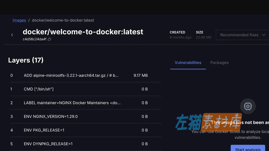The height and width of the screenshot is (151, 269).
Task: Click the SIZE 22.86 MB value
Action: (204, 37)
